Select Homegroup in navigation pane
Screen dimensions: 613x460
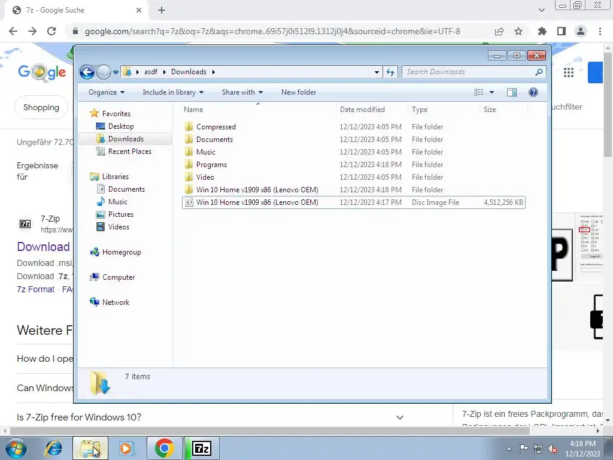(121, 252)
